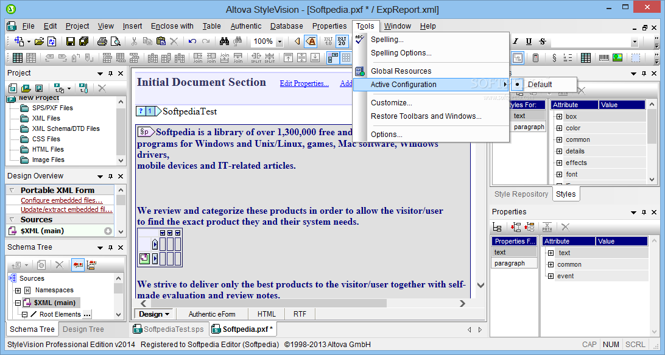The height and width of the screenshot is (355, 665).
Task: Expand the Namespaces tree node
Action: 18,290
